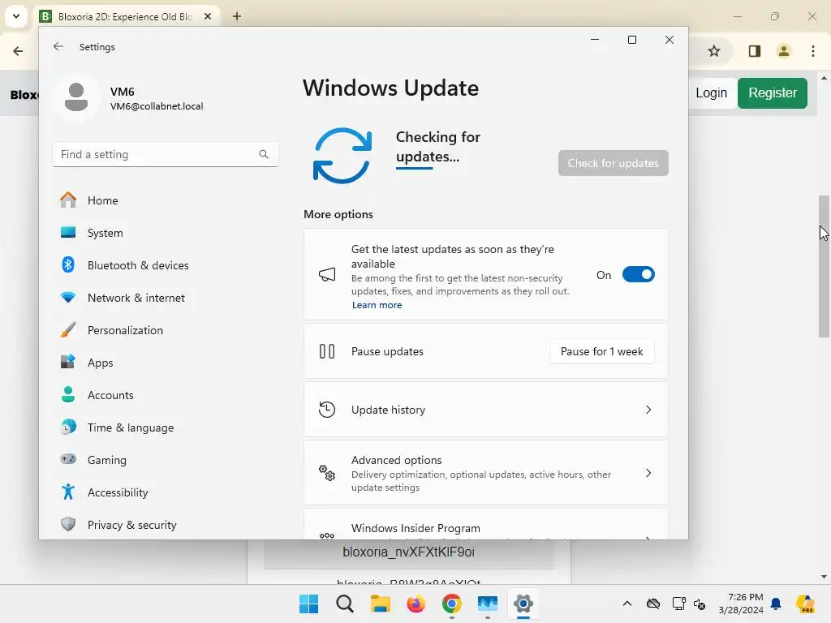
Task: Click the checking for updates progress bar
Action: point(415,169)
